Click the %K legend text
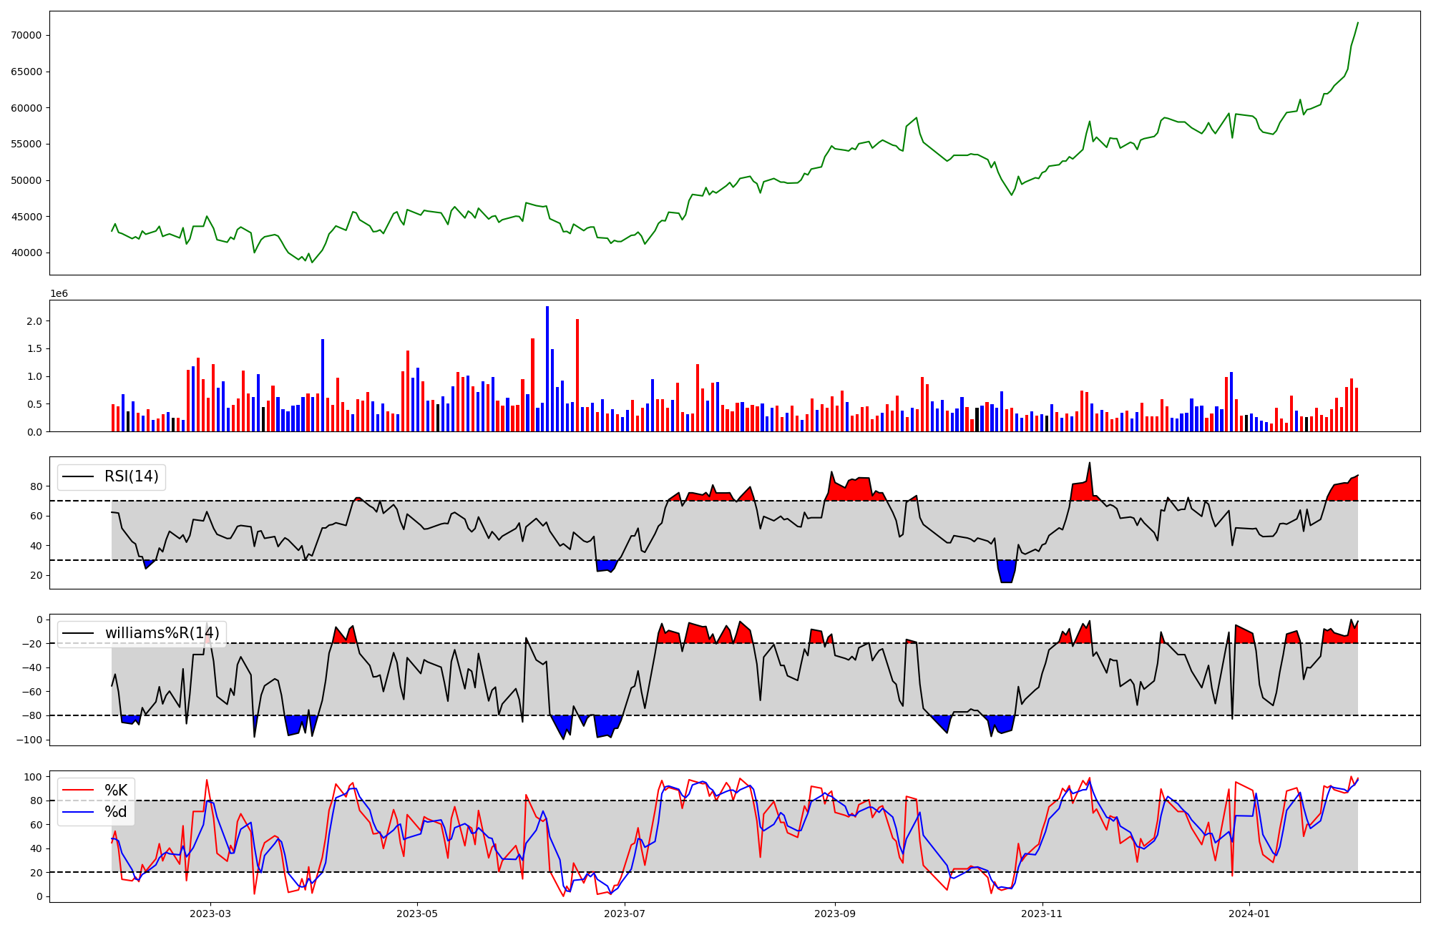The height and width of the screenshot is (930, 1431). click(x=116, y=790)
